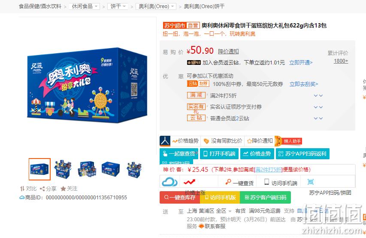Click 立即去刮奖 link
The width and height of the screenshot is (366, 238).
tap(304, 84)
